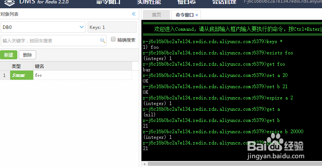Click the 'expire a 2' command line
Screen dimensions: 322x167
218,98
